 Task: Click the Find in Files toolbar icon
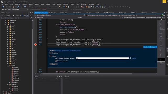59,7
